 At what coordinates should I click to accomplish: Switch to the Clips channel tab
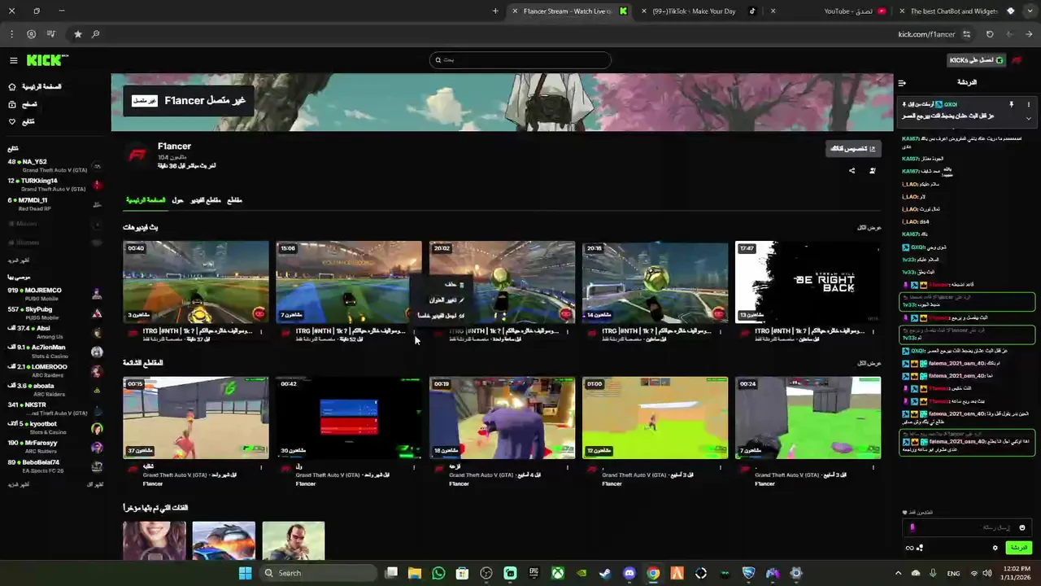234,200
